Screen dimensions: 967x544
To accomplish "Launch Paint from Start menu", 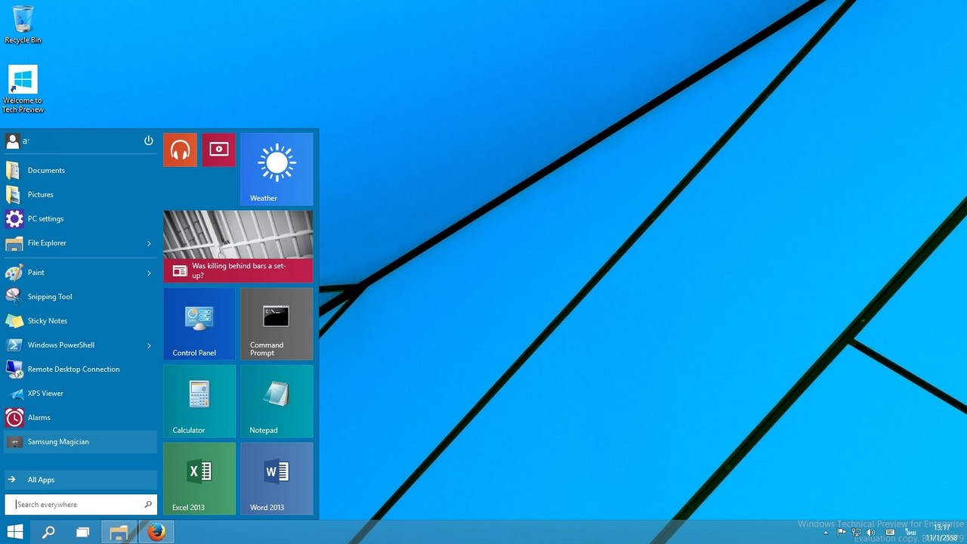I will (72, 272).
